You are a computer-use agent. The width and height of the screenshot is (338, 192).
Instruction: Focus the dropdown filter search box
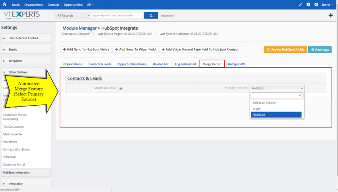coord(277,95)
